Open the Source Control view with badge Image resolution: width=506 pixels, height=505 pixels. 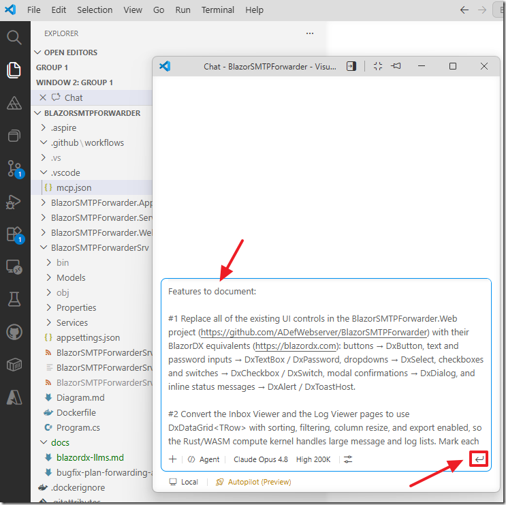tap(14, 168)
